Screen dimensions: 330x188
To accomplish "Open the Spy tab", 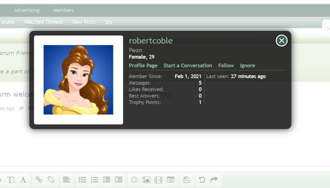I will tap(108, 22).
